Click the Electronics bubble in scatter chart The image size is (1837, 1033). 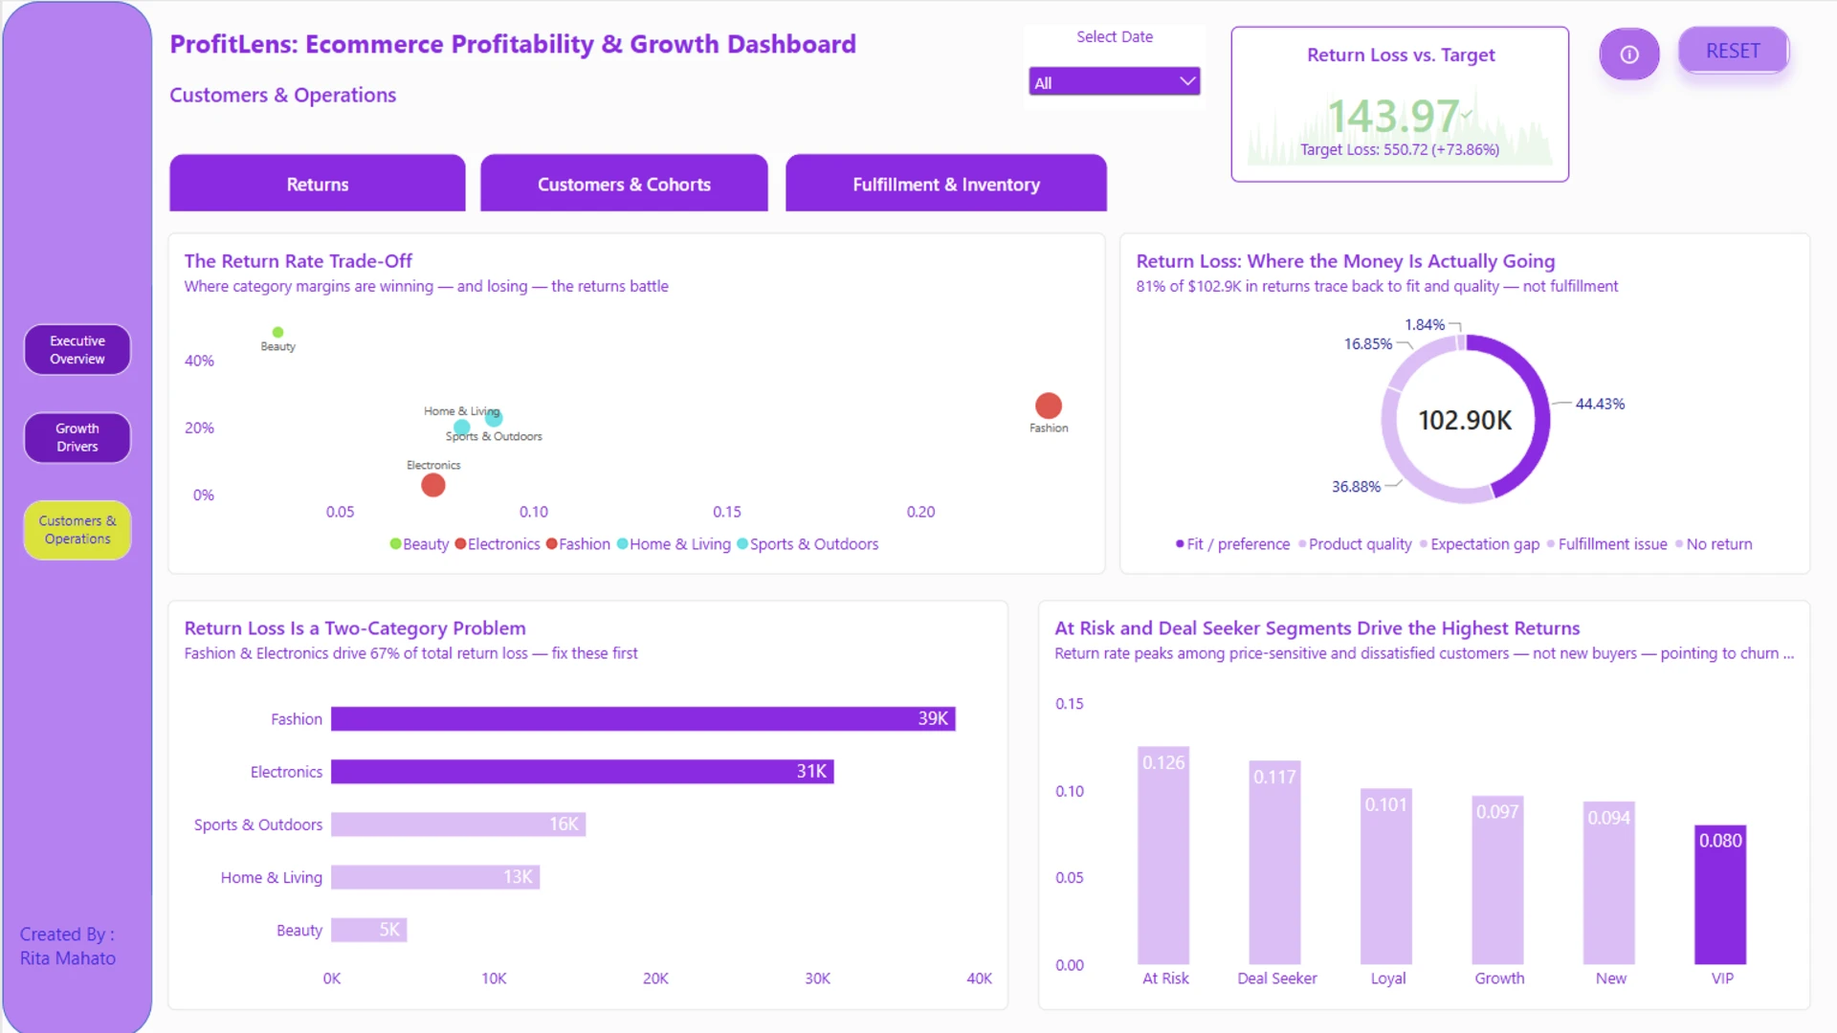point(433,485)
